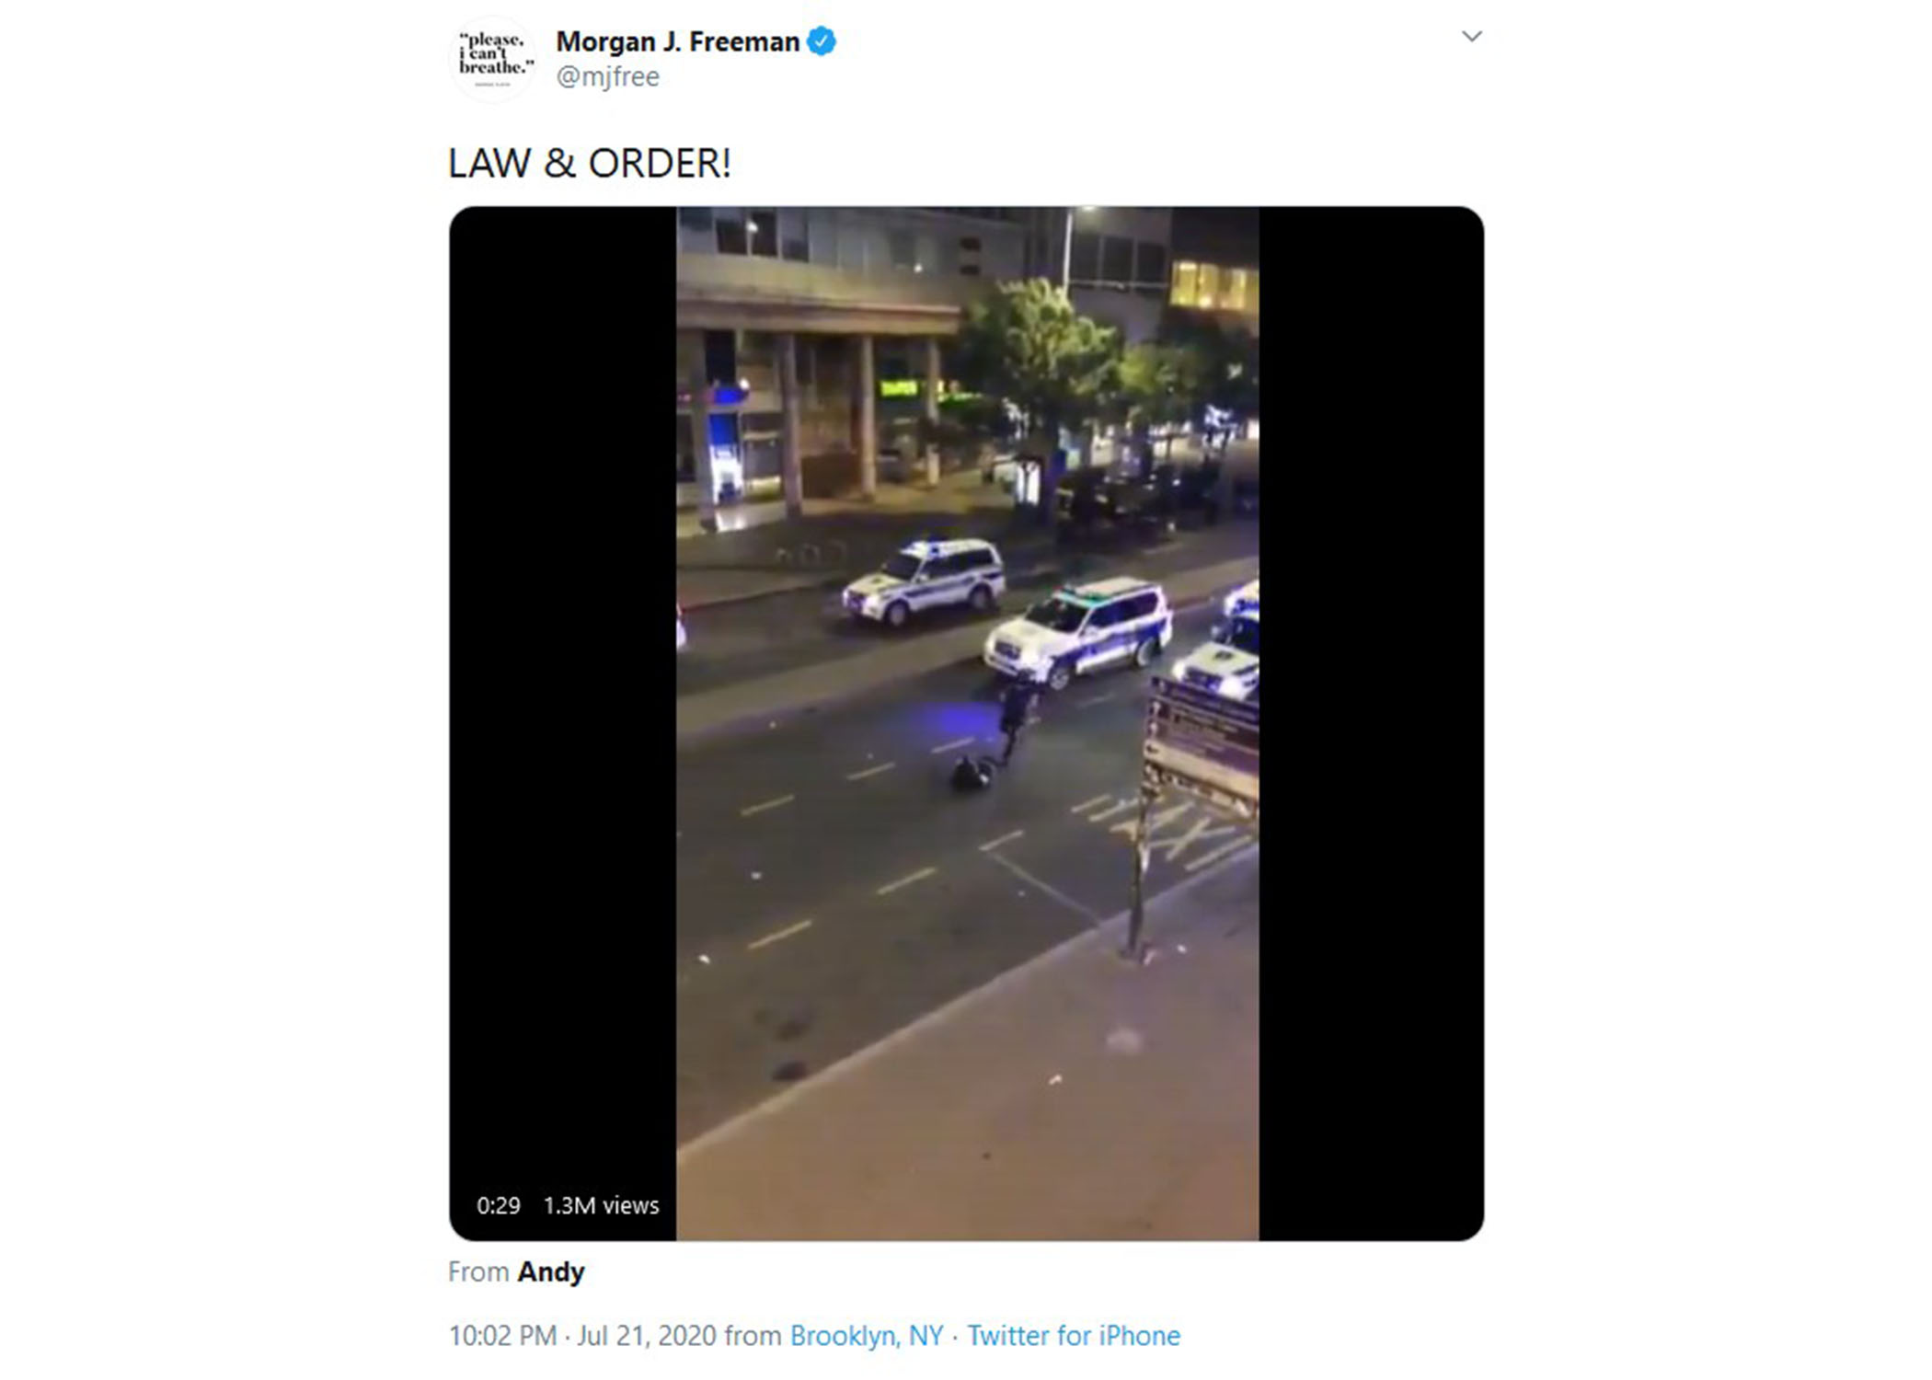
Task: Click the "From" attribution label
Action: click(478, 1271)
